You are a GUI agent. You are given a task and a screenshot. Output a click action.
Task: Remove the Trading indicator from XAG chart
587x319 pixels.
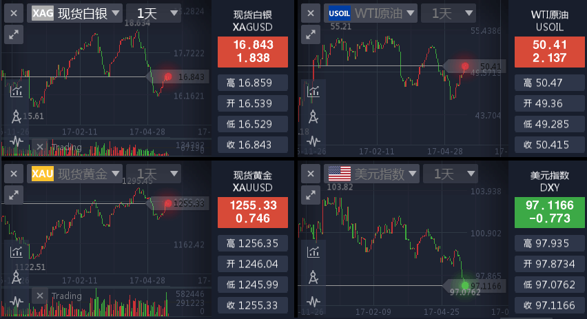(40, 147)
